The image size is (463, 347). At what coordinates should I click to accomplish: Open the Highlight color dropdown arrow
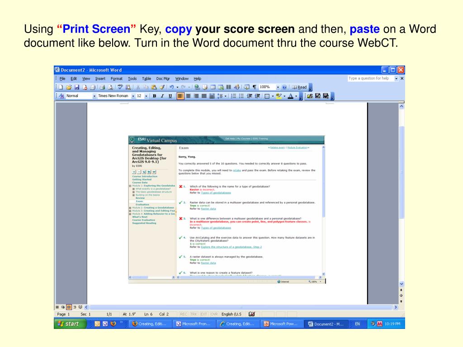284,96
